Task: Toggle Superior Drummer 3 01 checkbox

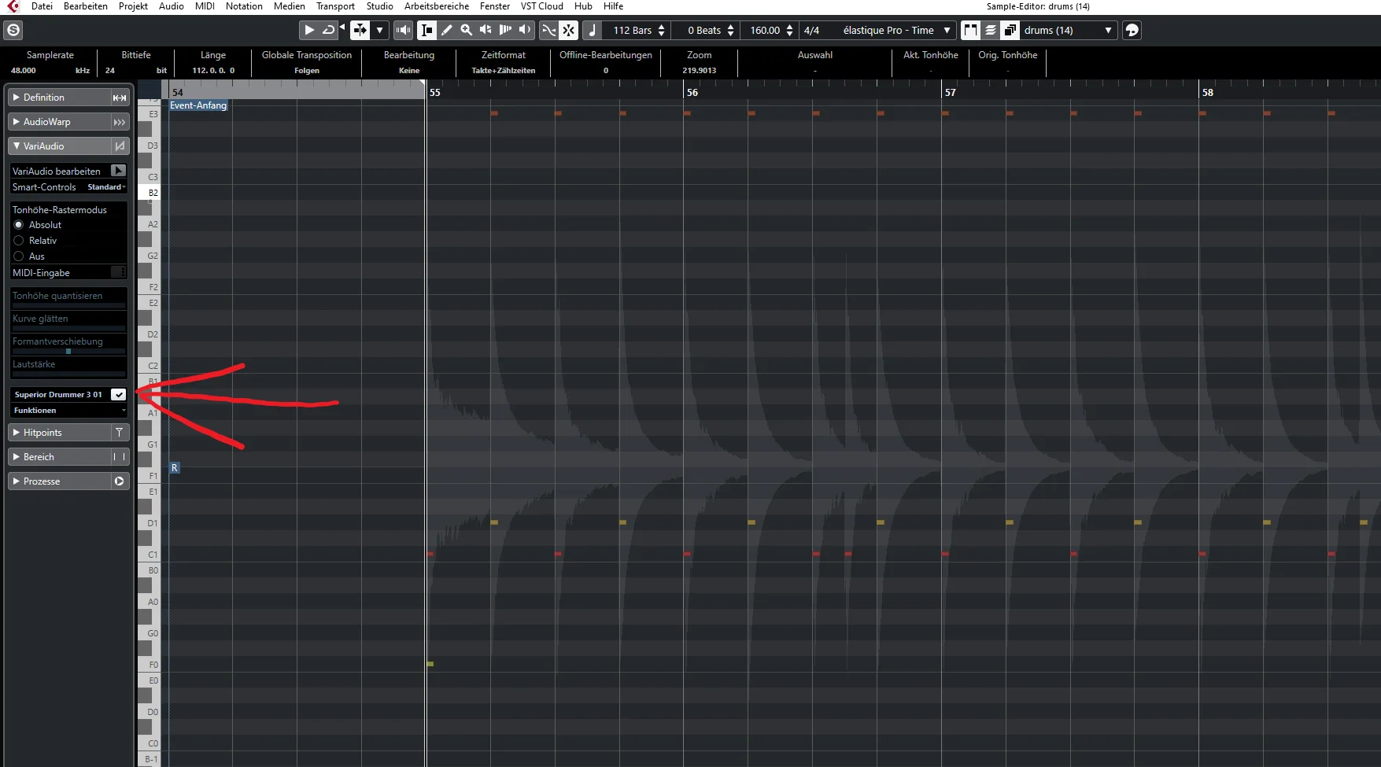Action: click(118, 394)
